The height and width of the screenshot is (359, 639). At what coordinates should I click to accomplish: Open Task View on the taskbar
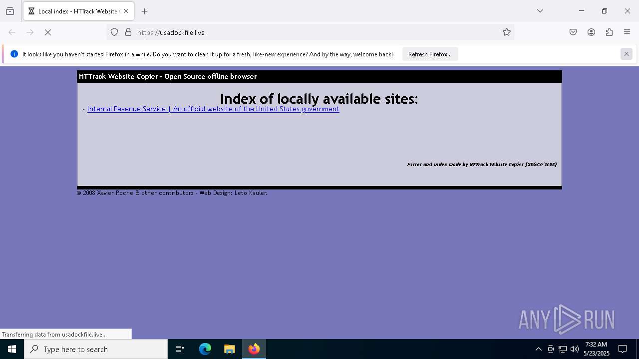[180, 349]
